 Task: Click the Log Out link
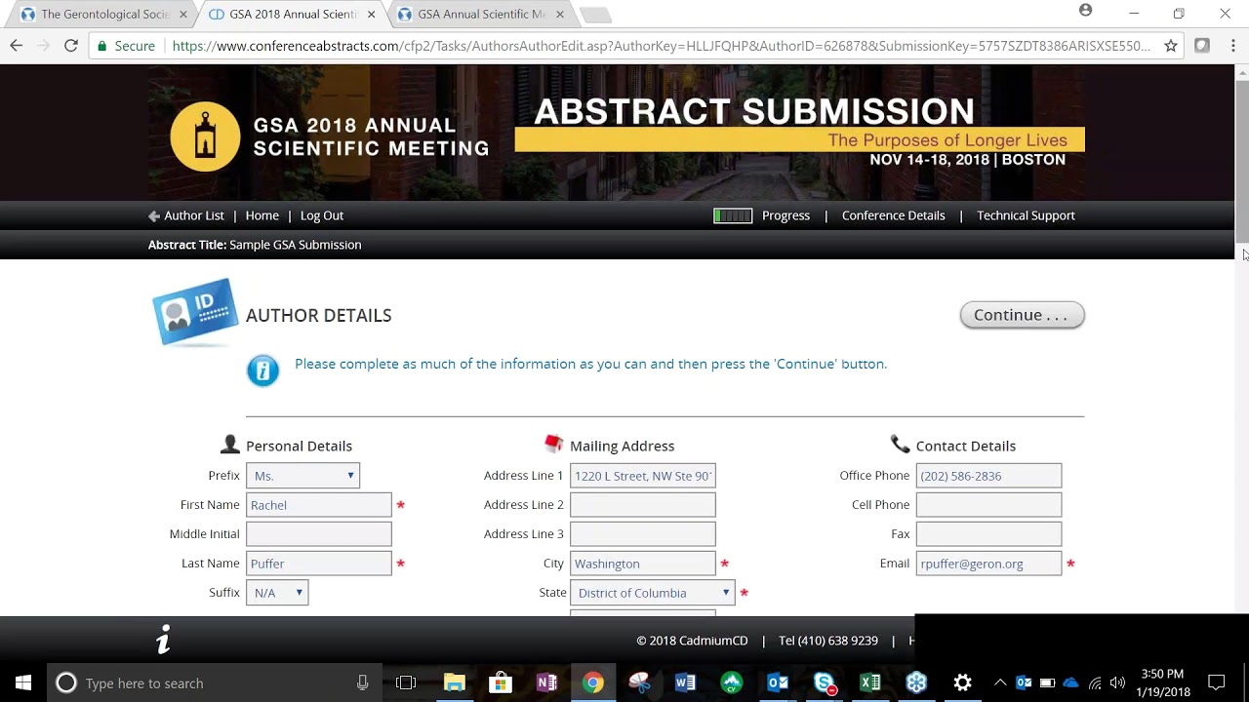pyautogui.click(x=322, y=215)
